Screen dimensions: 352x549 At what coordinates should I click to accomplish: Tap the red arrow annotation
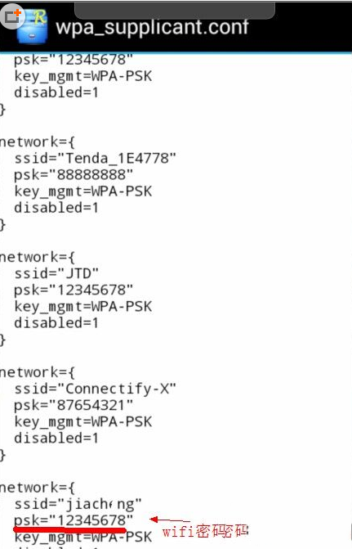[170, 520]
